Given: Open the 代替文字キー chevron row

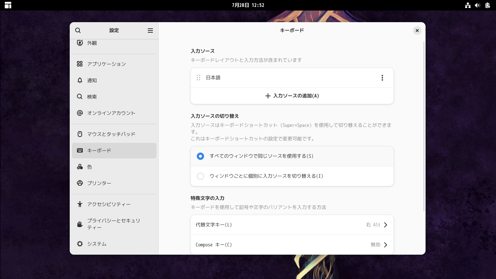Looking at the screenshot, I should click(x=292, y=225).
